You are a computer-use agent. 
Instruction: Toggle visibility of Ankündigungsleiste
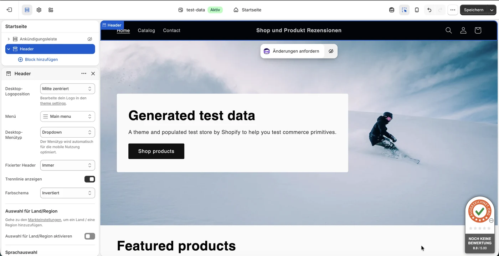[90, 39]
